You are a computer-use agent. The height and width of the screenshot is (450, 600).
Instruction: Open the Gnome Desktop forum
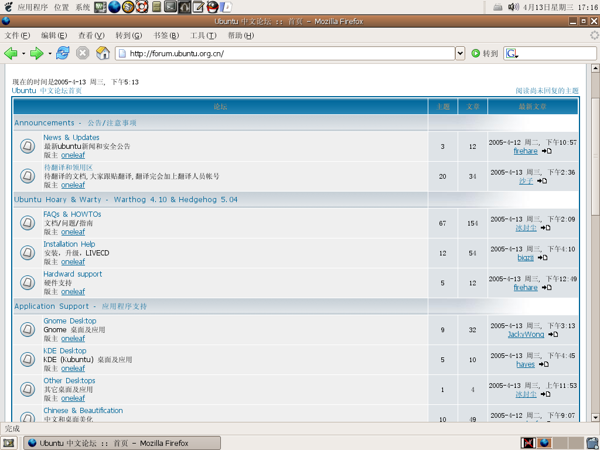click(x=70, y=321)
